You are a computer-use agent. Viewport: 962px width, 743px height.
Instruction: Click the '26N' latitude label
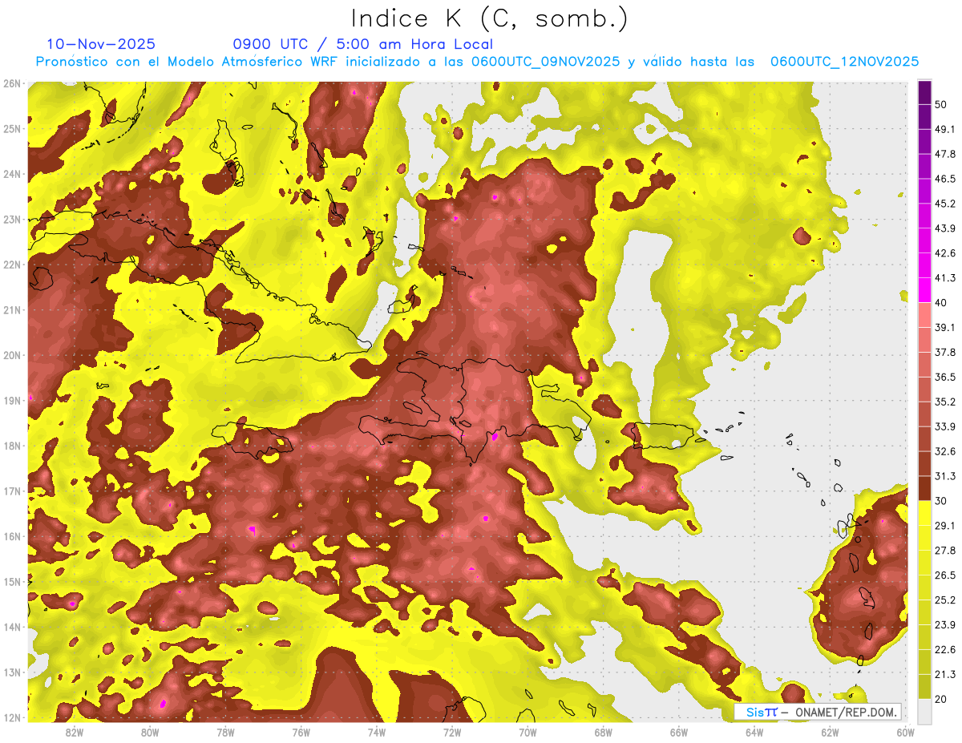(x=12, y=83)
